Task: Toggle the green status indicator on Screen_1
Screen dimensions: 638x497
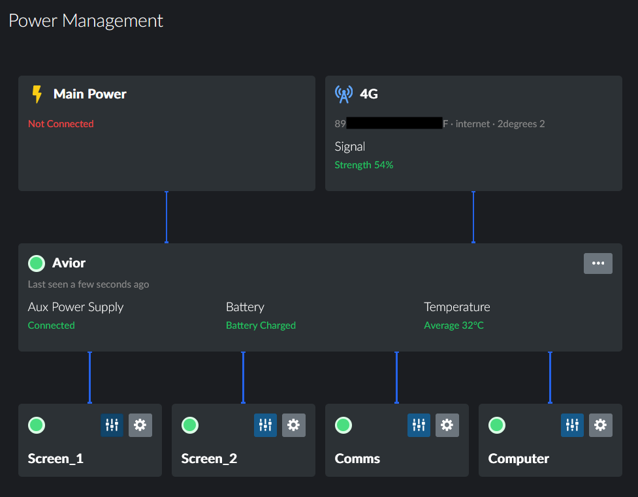Action: click(37, 425)
